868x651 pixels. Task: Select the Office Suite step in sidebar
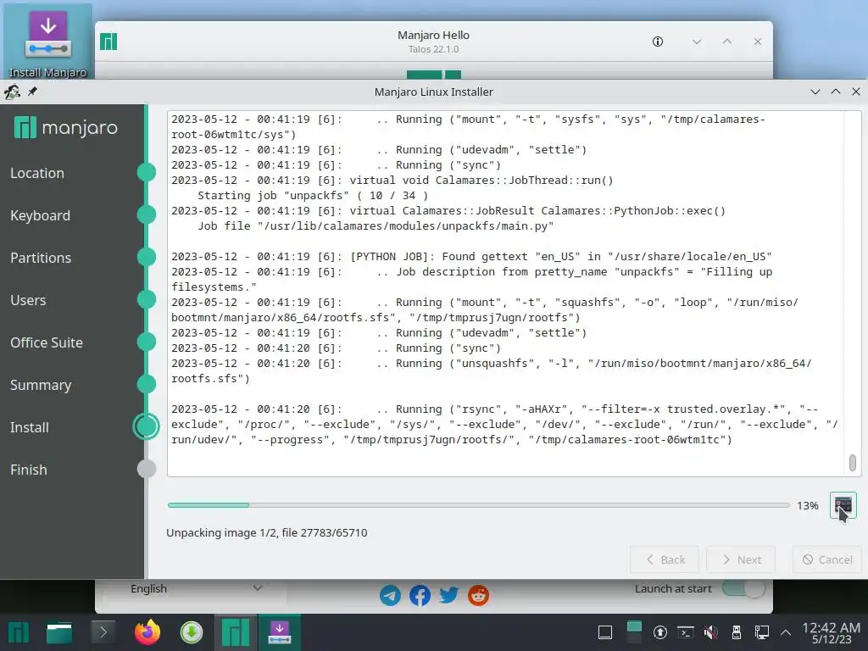coord(47,342)
